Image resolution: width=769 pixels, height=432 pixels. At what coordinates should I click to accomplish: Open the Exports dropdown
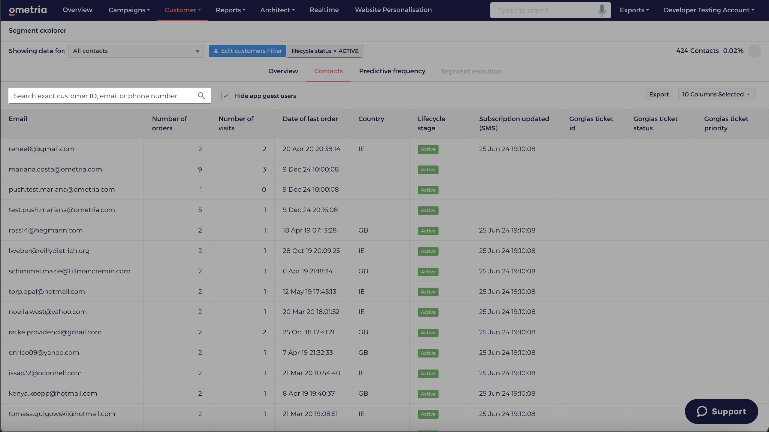[x=634, y=10]
